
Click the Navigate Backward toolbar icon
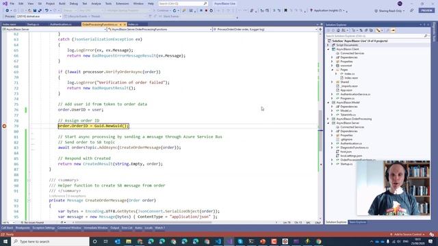pyautogui.click(x=7, y=10)
